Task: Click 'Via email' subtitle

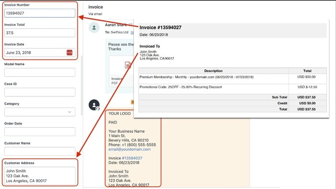Action: click(96, 14)
